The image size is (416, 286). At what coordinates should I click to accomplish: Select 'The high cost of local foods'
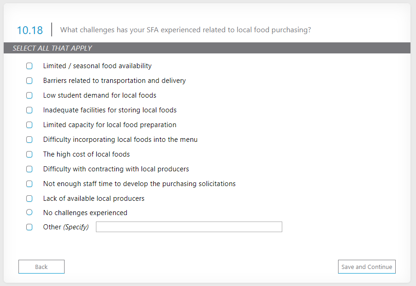click(30, 154)
